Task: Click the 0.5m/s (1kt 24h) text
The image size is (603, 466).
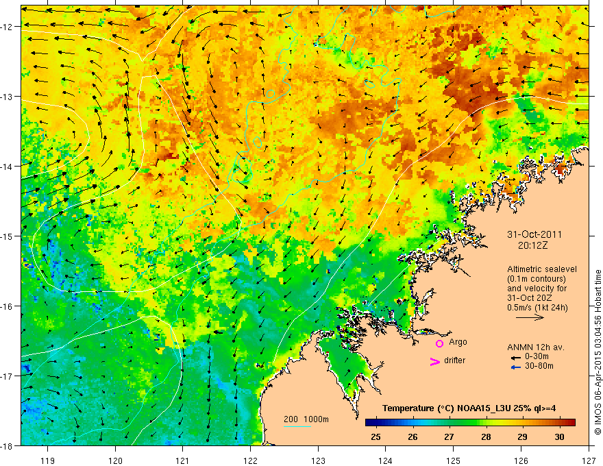Action: click(537, 308)
